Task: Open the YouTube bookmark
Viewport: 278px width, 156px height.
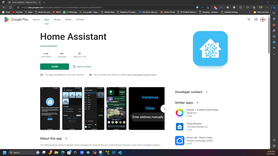Action: [x=17, y=12]
